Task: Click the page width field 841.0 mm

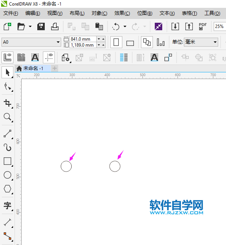Action: pyautogui.click(x=82, y=39)
